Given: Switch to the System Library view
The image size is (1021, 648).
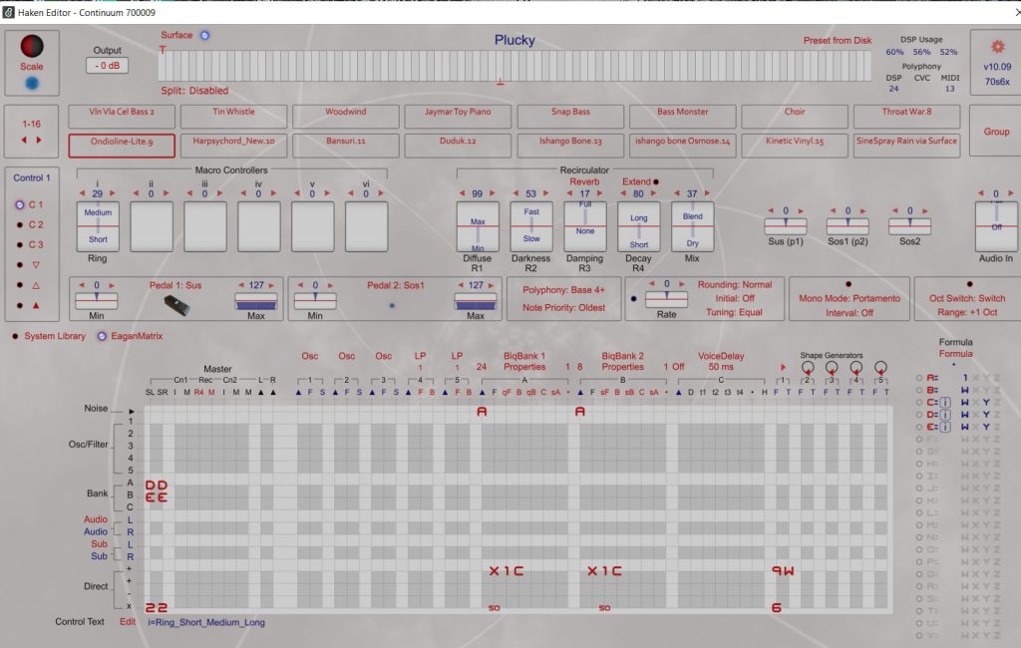Looking at the screenshot, I should pyautogui.click(x=55, y=336).
